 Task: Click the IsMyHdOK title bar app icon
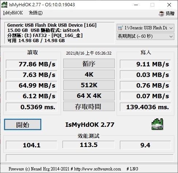pos(4,5)
